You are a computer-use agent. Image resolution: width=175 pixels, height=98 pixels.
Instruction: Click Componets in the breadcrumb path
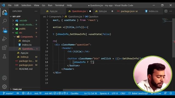[55, 17]
